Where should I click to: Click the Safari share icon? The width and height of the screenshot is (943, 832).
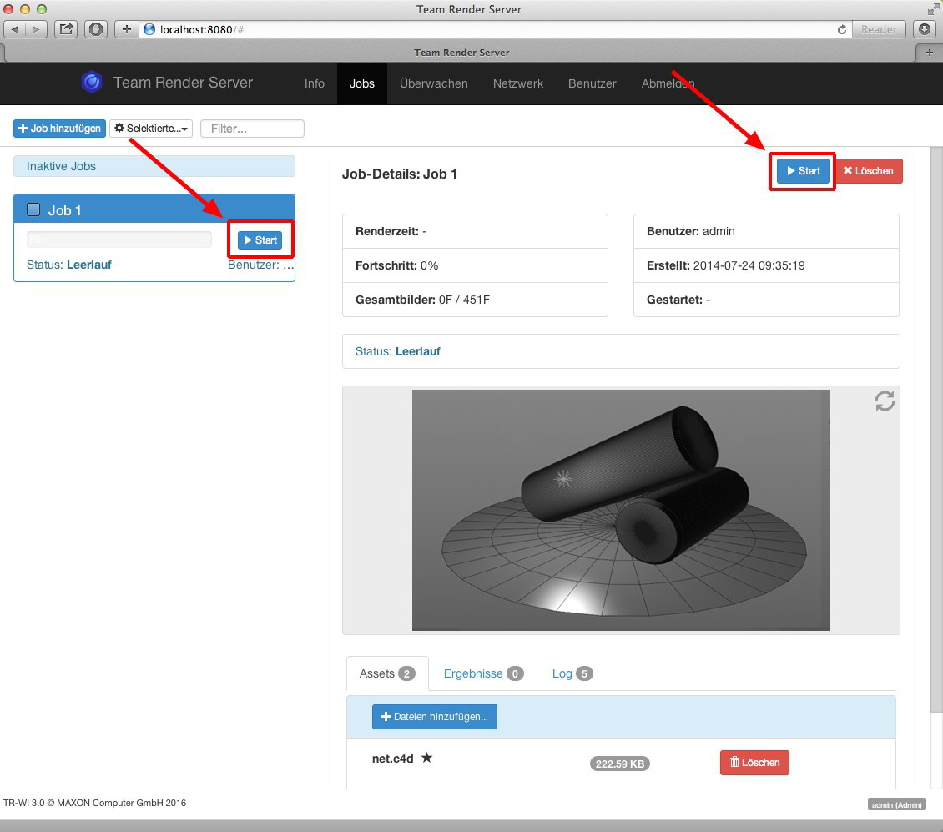tap(65, 29)
